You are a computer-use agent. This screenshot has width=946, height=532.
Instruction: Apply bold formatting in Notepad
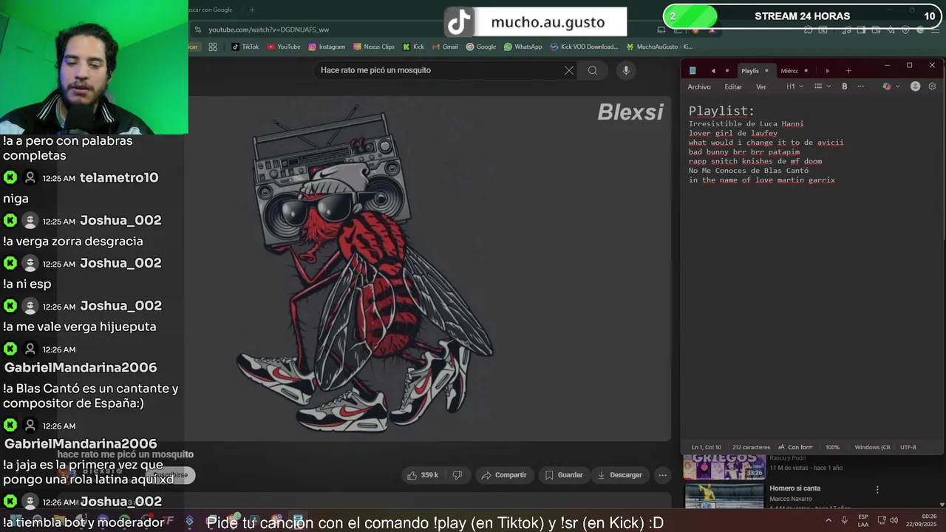coord(845,86)
